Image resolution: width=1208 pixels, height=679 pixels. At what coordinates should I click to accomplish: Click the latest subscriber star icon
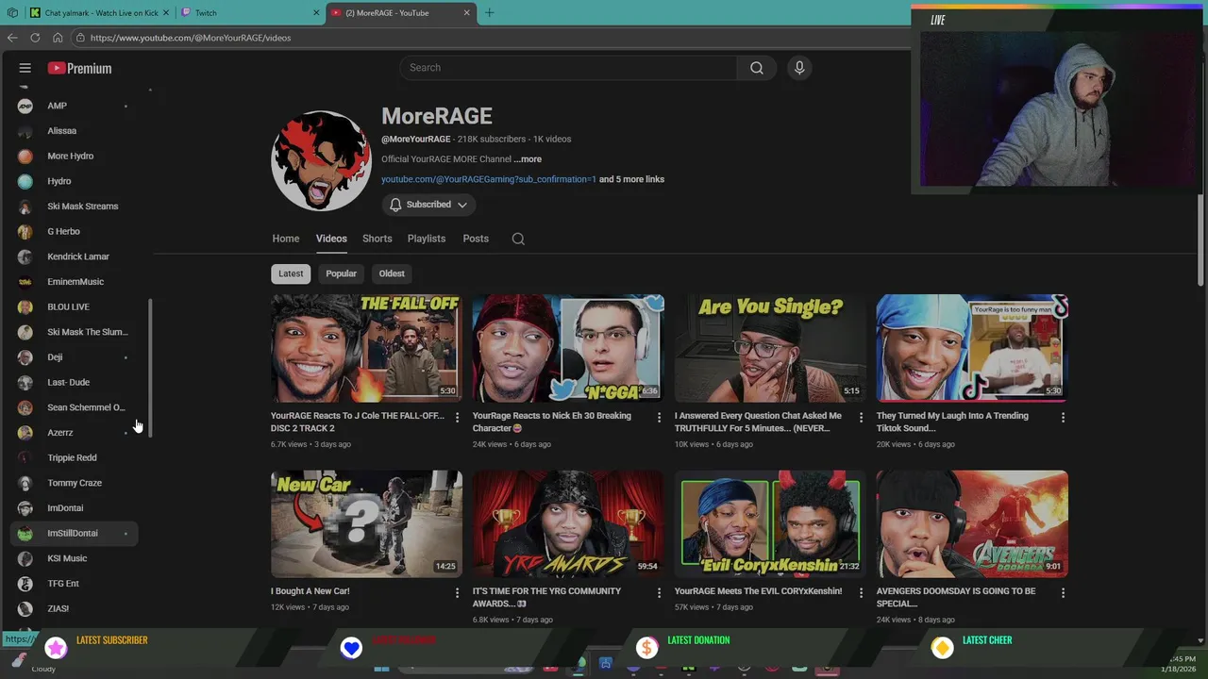[56, 648]
